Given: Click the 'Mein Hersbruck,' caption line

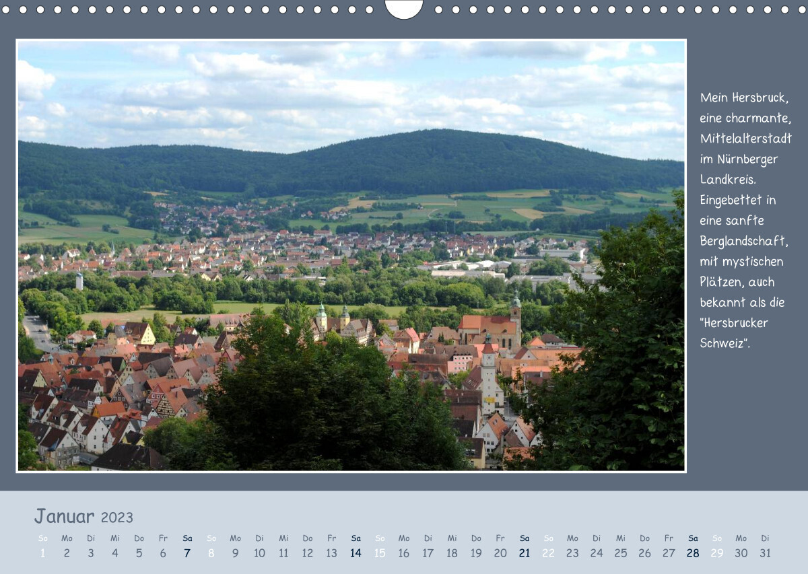Looking at the screenshot, I should pyautogui.click(x=744, y=98).
